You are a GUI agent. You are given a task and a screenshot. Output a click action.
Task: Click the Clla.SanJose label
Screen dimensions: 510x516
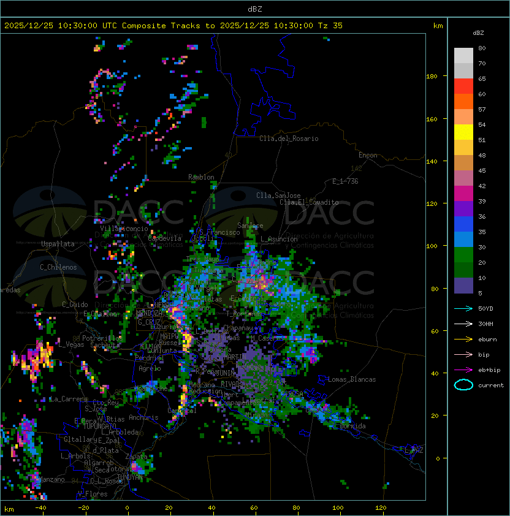(278, 195)
